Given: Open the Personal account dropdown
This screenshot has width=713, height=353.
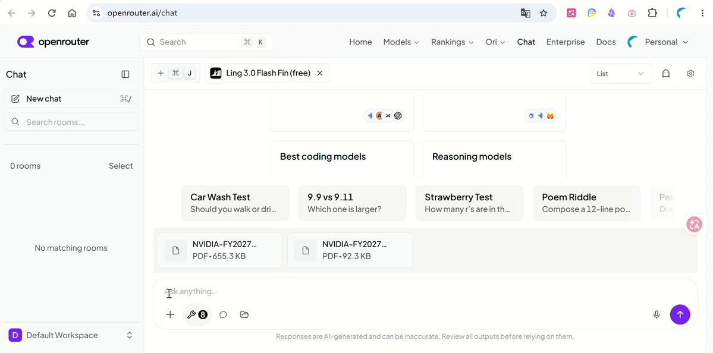Looking at the screenshot, I should pos(658,42).
